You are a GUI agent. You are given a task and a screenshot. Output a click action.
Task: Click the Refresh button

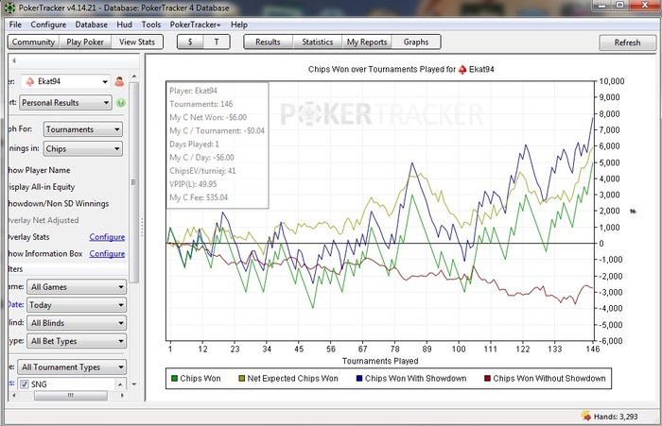tap(627, 43)
